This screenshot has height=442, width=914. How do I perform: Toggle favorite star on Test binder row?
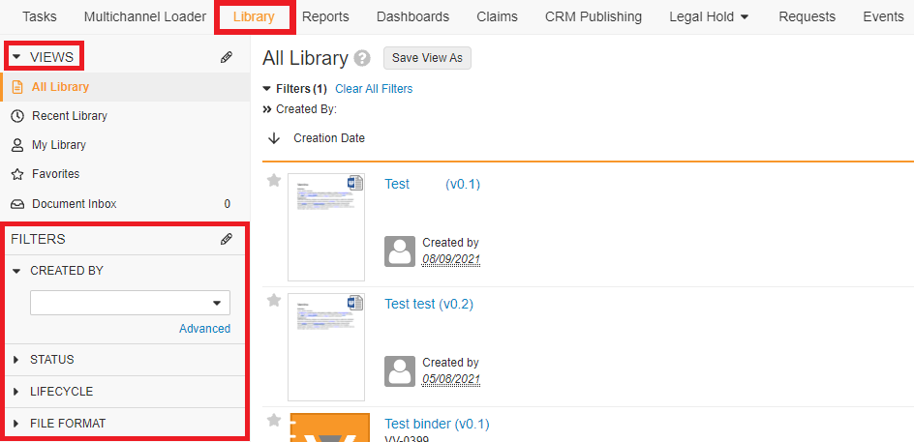(274, 421)
